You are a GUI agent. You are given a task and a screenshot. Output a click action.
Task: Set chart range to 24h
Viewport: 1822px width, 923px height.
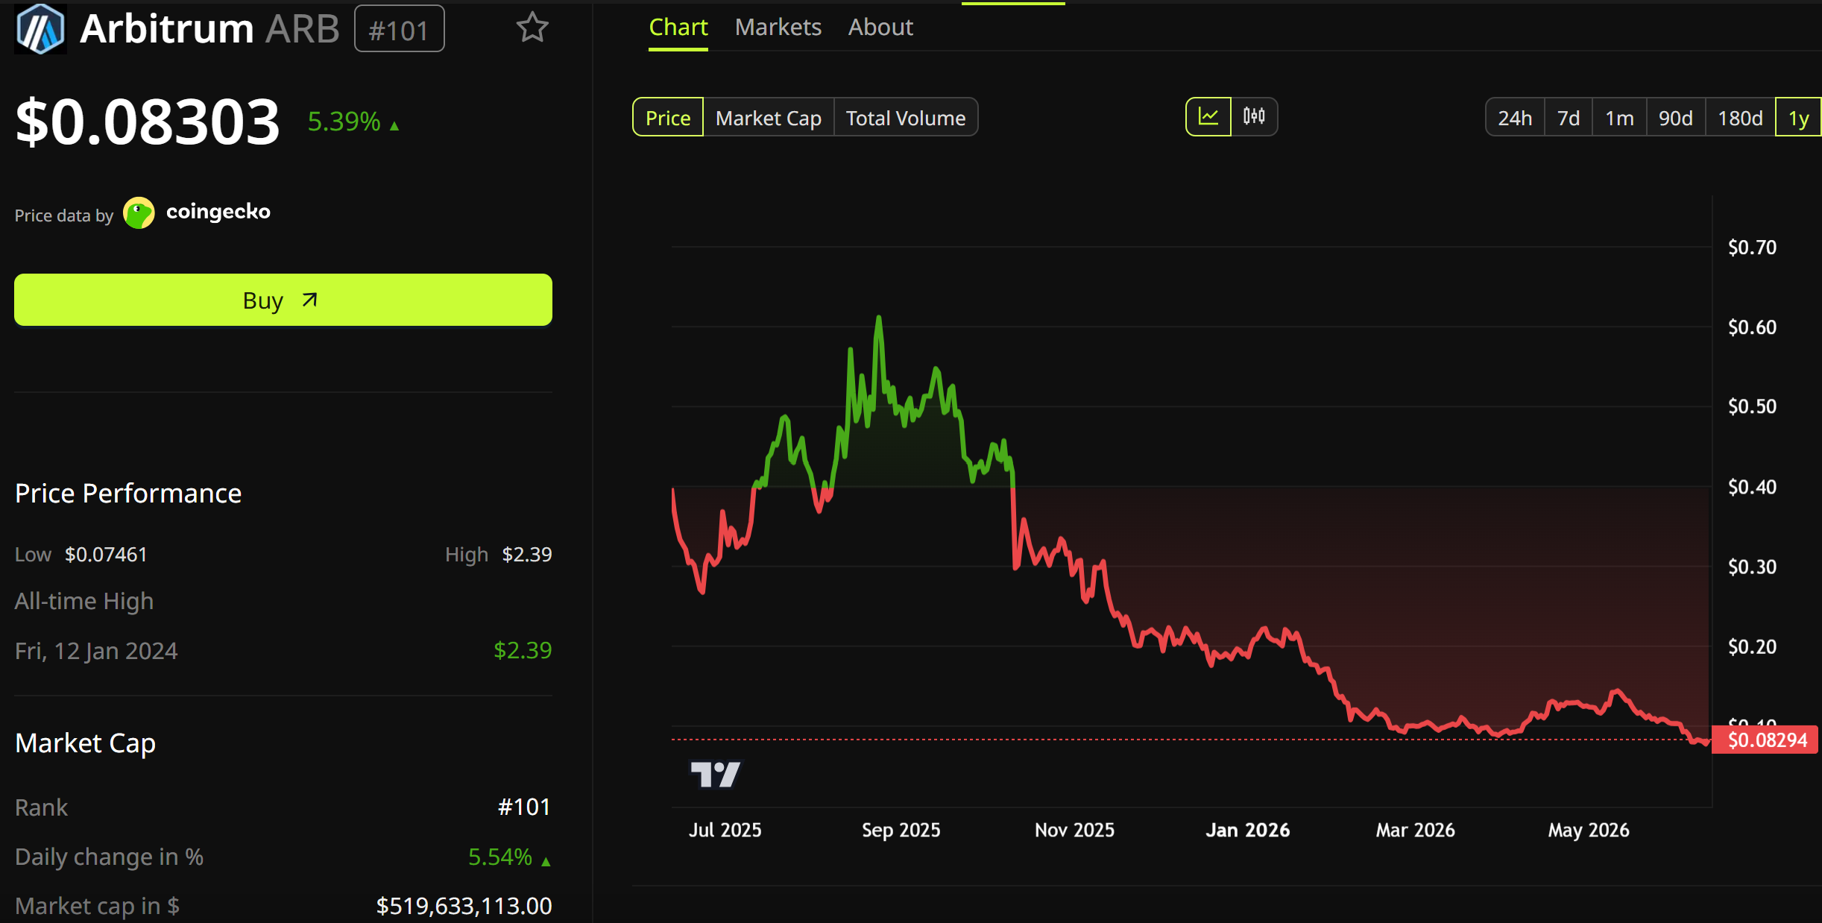(1515, 118)
